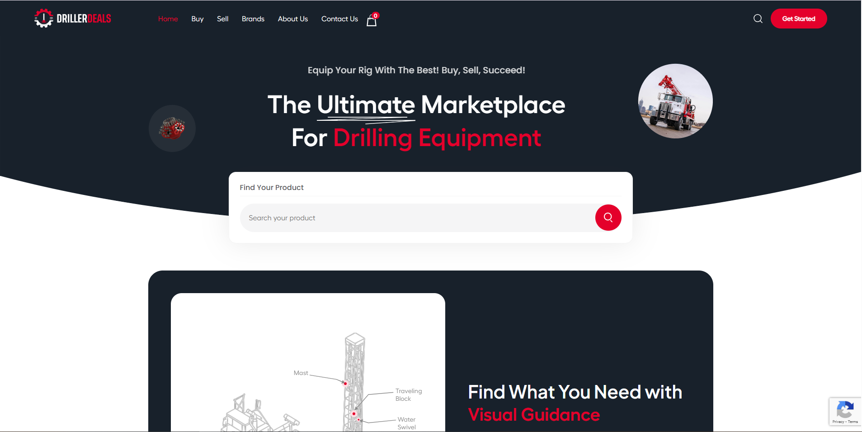
Task: Open the shopping cart icon
Action: click(x=372, y=20)
